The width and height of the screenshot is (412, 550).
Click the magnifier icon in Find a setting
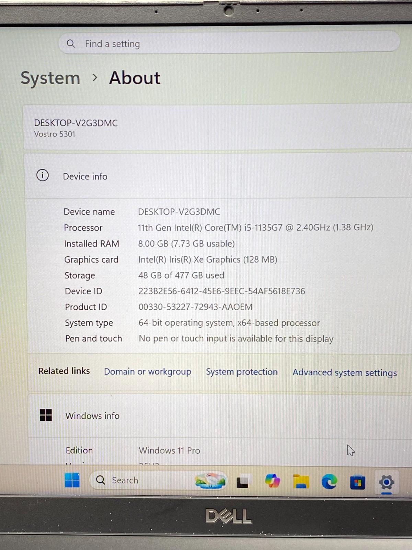coord(71,44)
